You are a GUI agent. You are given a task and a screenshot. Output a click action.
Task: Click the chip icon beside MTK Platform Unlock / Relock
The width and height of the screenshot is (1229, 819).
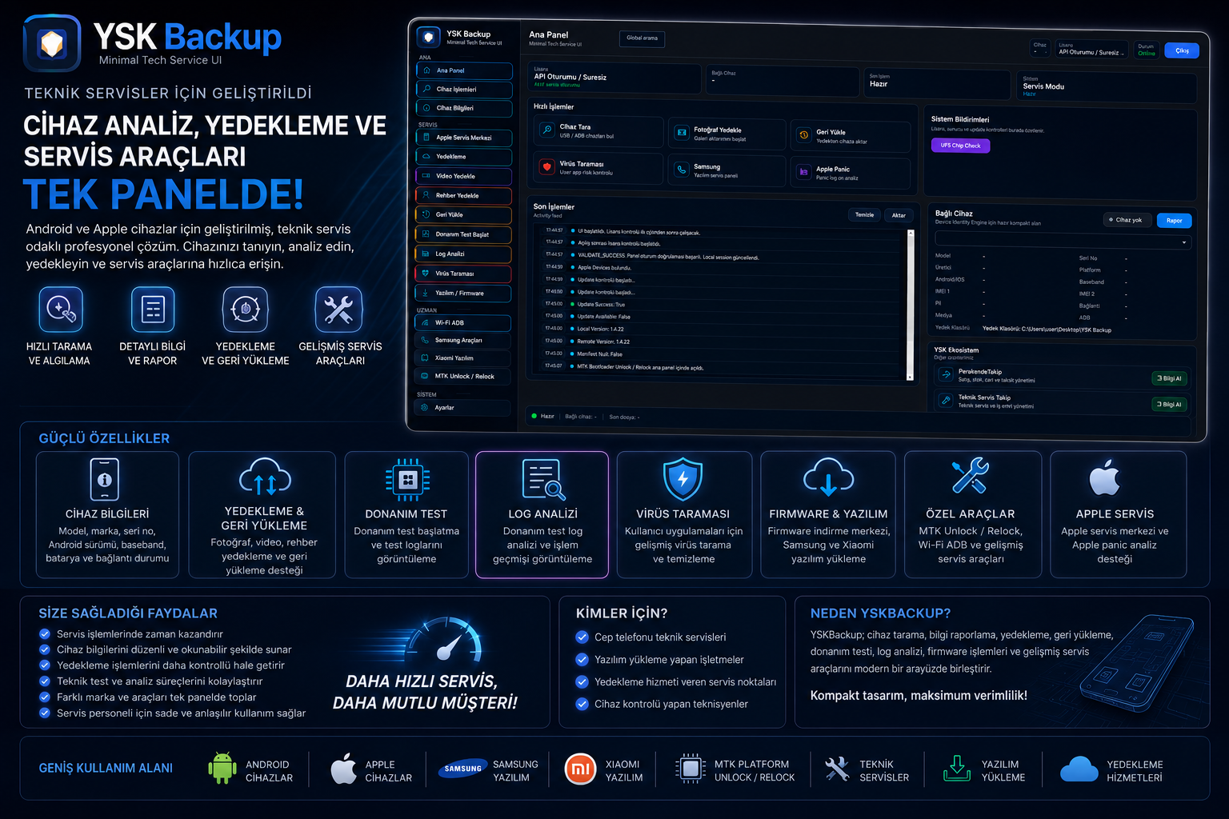coord(690,769)
